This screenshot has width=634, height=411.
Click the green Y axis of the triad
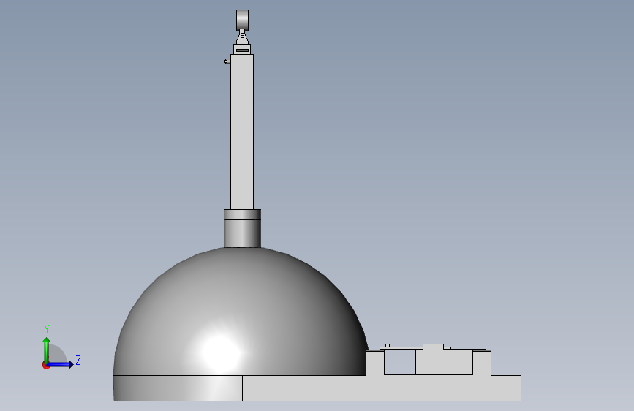47,350
